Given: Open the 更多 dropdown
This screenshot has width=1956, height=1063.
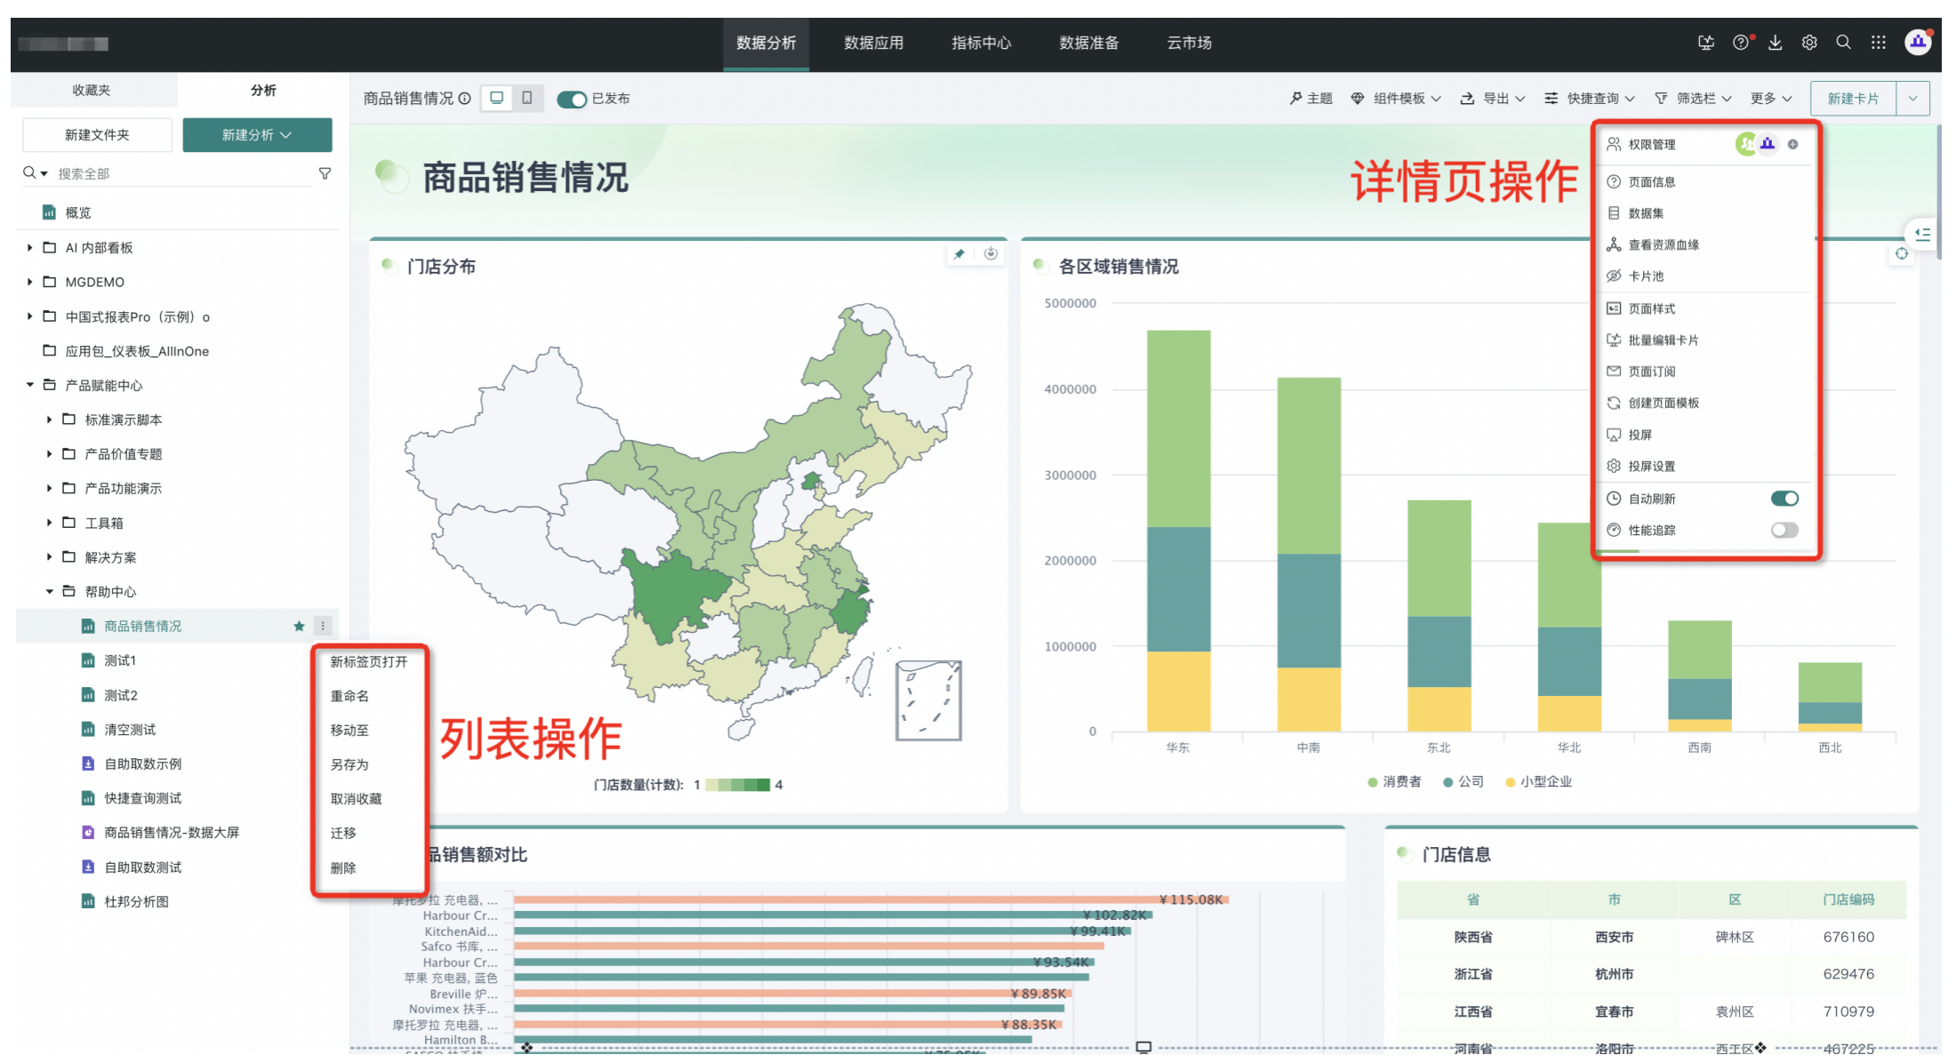Looking at the screenshot, I should tap(1771, 99).
